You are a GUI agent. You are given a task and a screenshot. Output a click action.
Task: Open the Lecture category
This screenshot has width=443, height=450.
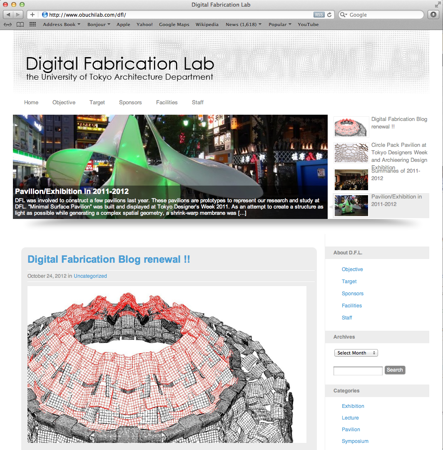(350, 418)
